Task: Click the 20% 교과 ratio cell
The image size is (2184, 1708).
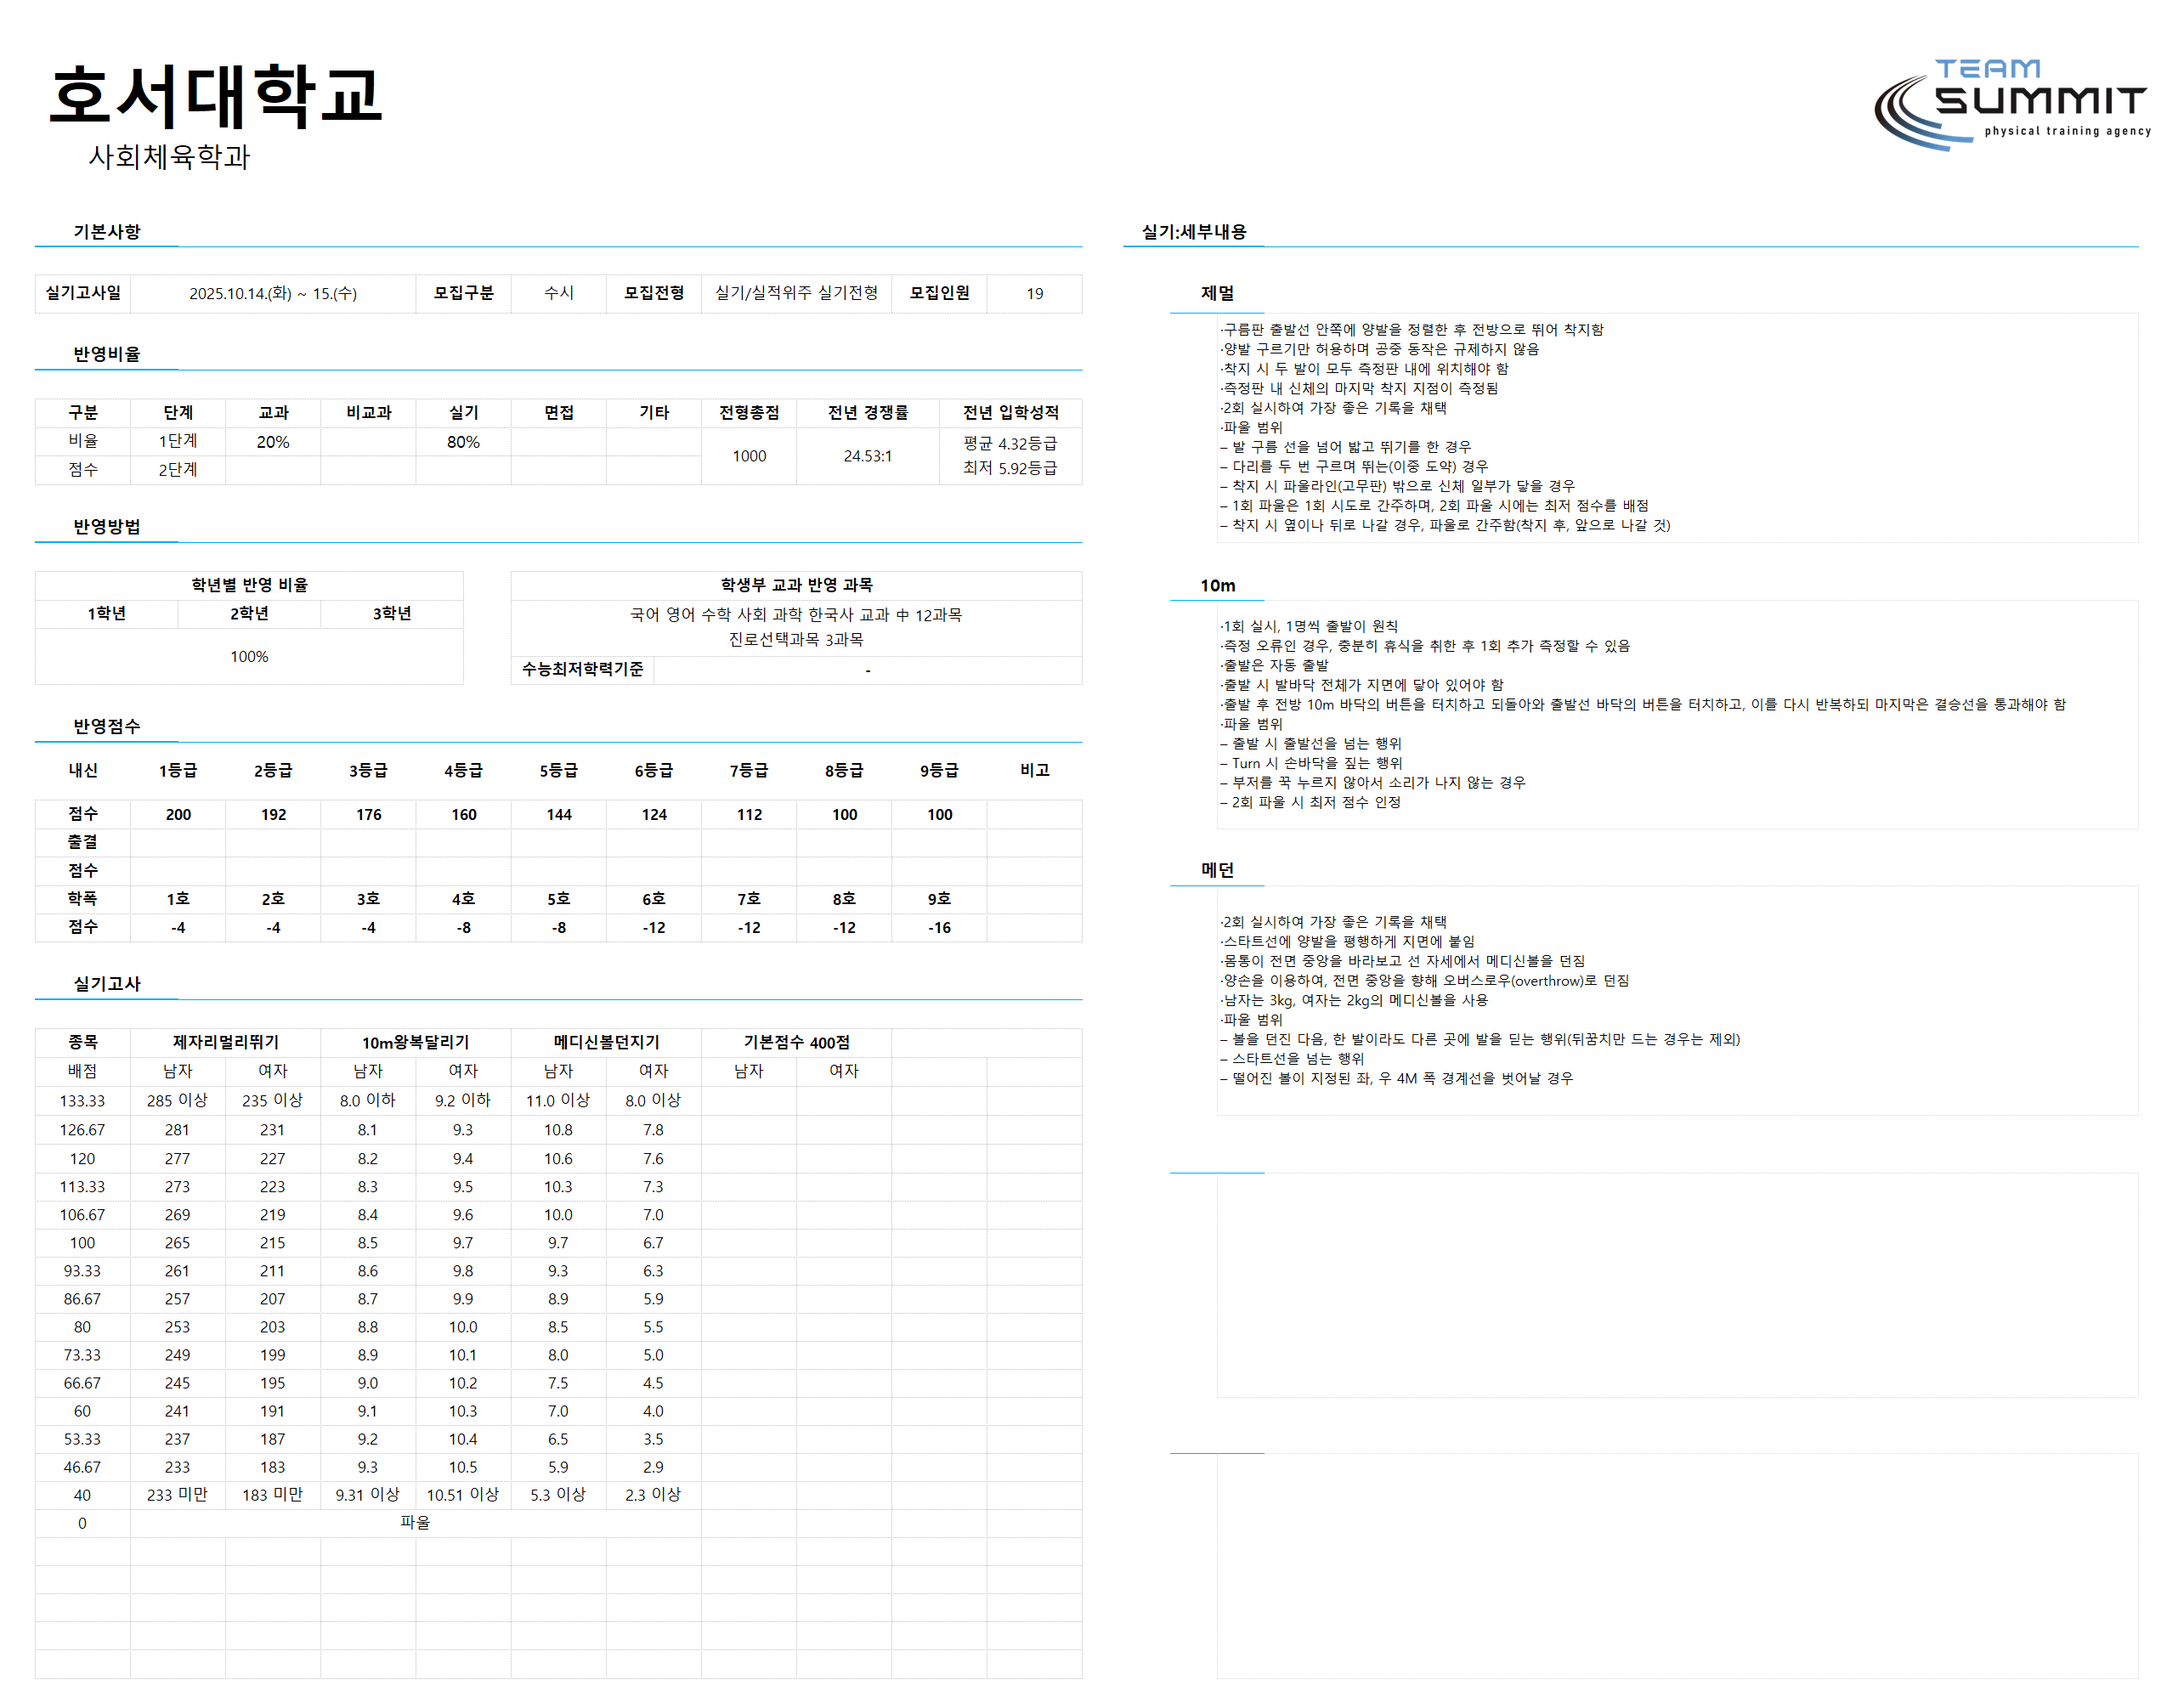Action: pos(273,442)
